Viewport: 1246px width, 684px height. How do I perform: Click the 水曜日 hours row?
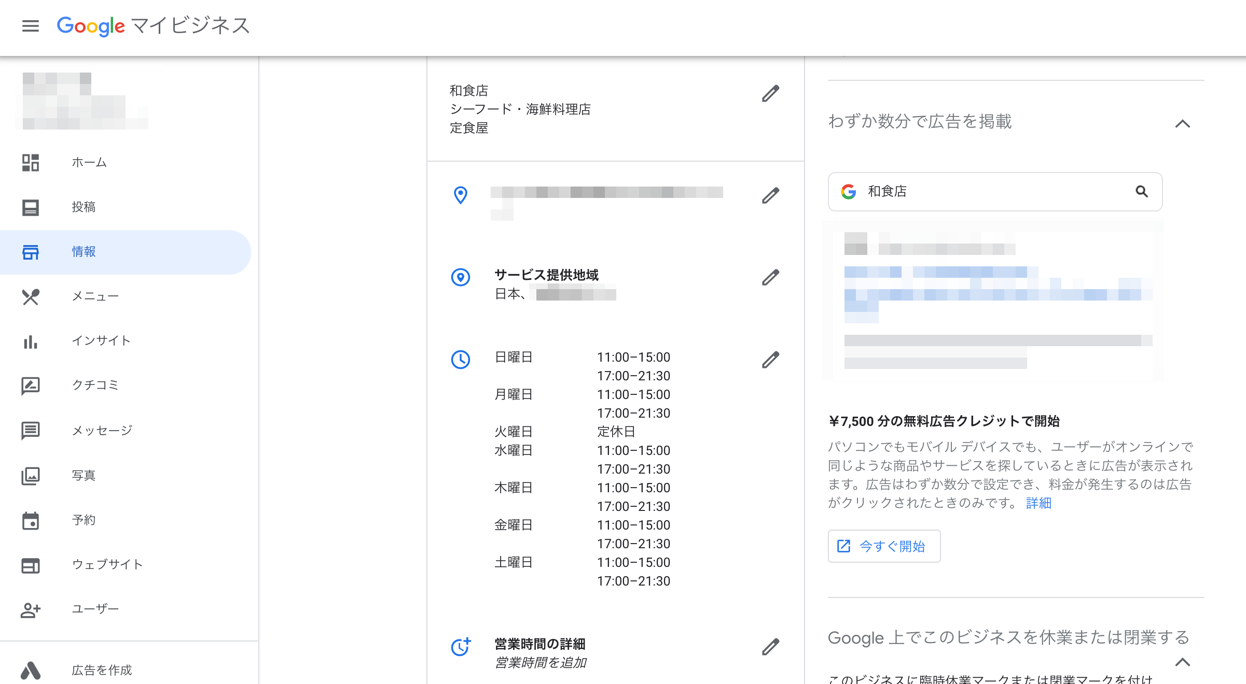582,460
